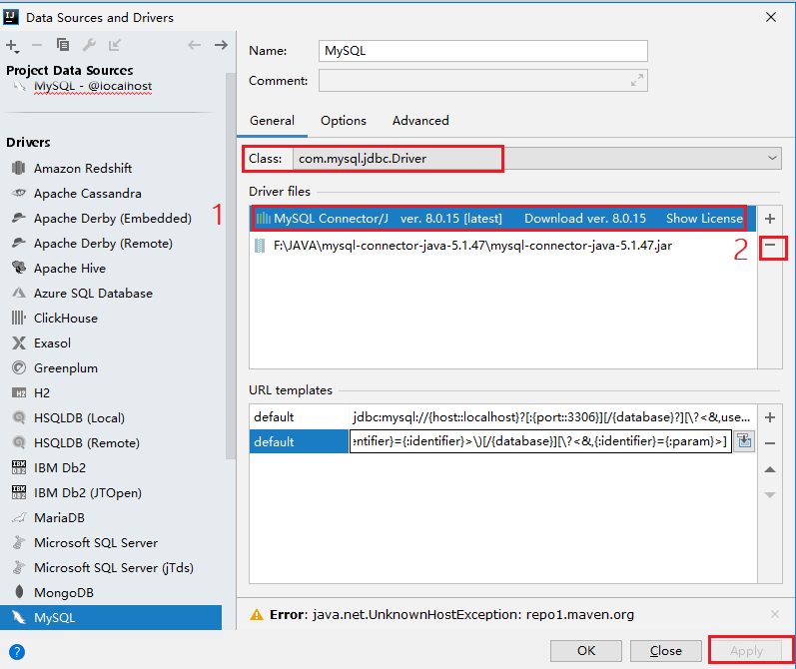Click the drivers list vertical scrollbar
Image resolution: width=796 pixels, height=669 pixels.
[231, 266]
